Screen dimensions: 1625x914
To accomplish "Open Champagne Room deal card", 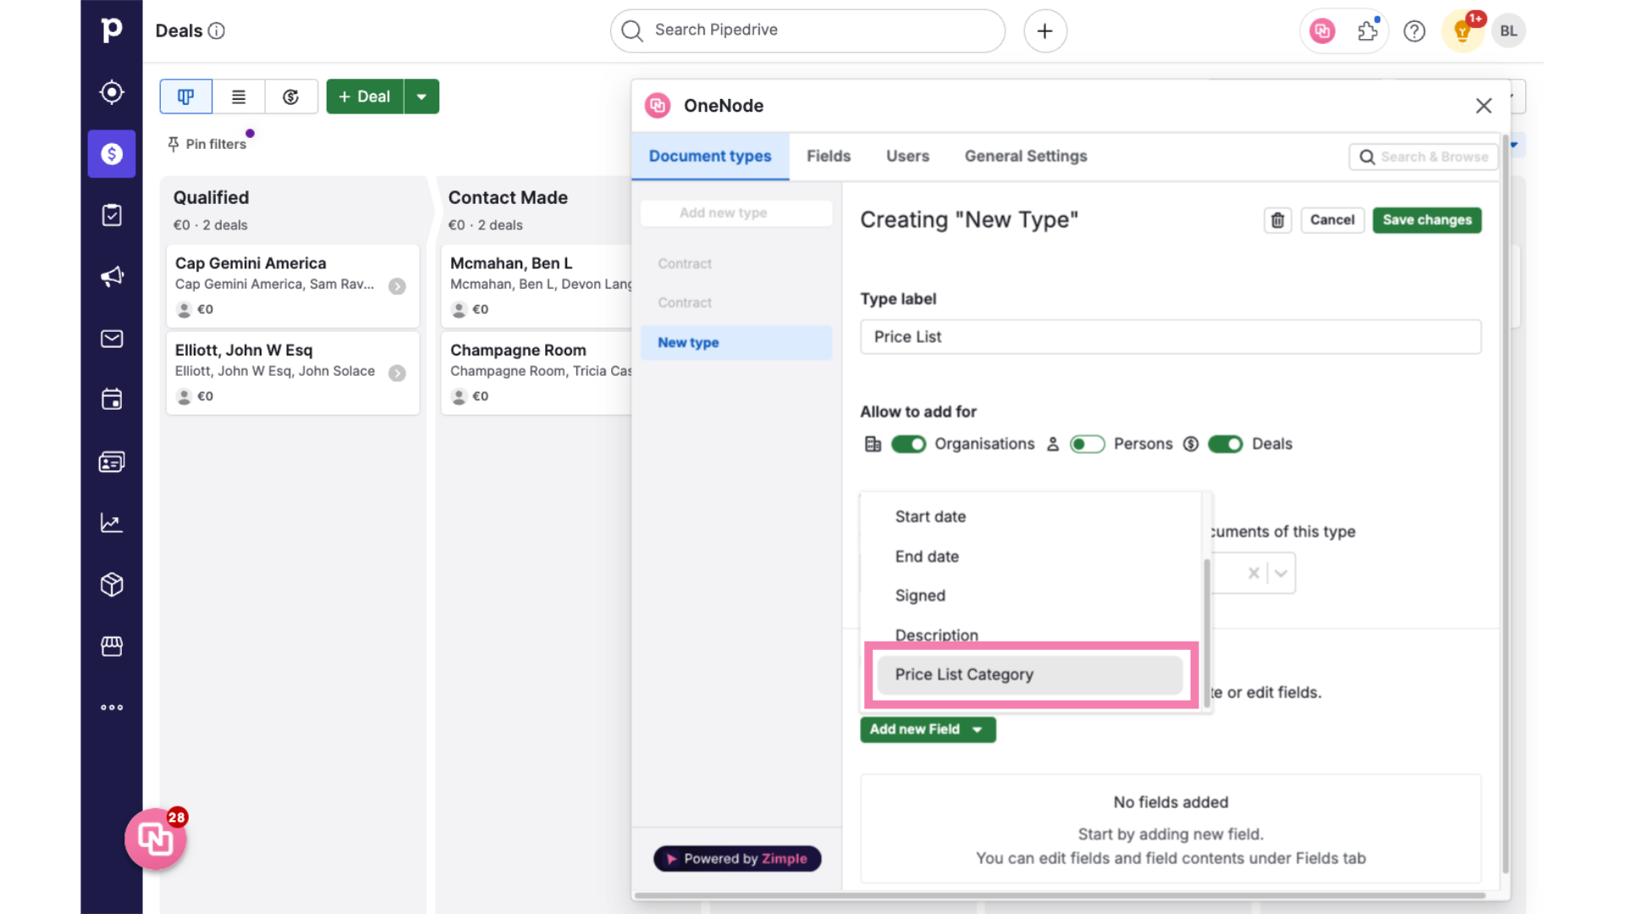I will (537, 373).
